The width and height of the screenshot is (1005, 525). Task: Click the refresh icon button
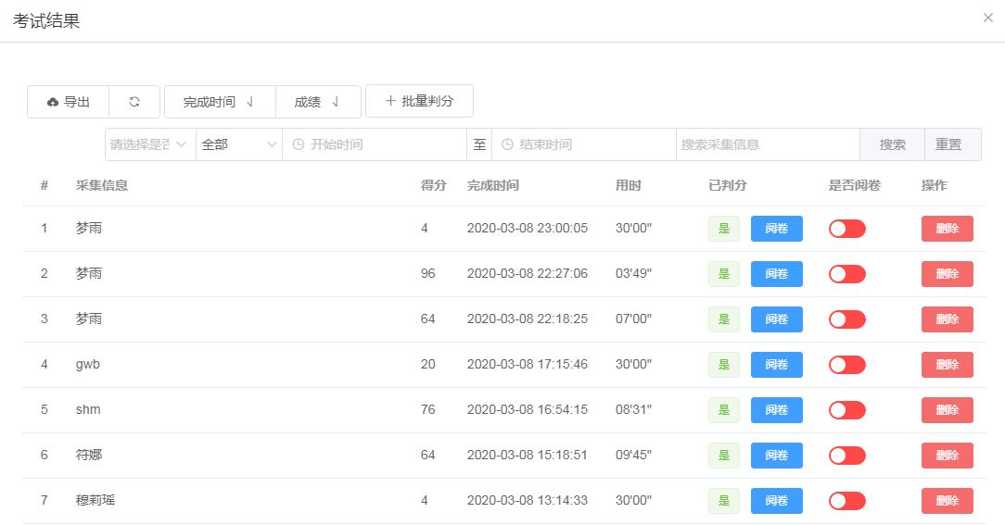tap(134, 102)
